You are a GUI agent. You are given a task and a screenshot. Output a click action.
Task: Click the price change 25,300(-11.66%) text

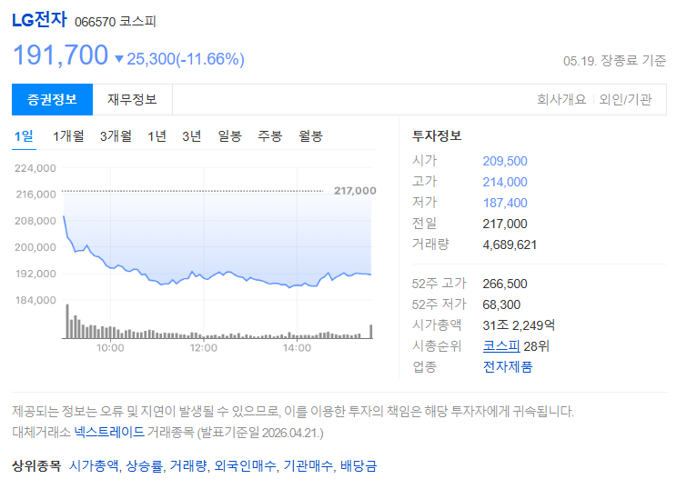pyautogui.click(x=180, y=59)
